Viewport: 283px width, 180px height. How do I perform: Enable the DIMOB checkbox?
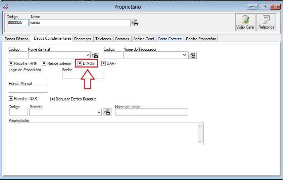[80, 63]
